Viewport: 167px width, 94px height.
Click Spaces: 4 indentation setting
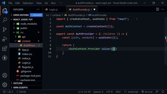click(98, 92)
